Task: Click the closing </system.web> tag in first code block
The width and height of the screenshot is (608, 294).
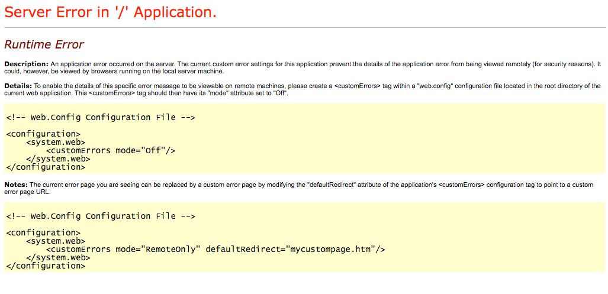Action: [x=58, y=159]
